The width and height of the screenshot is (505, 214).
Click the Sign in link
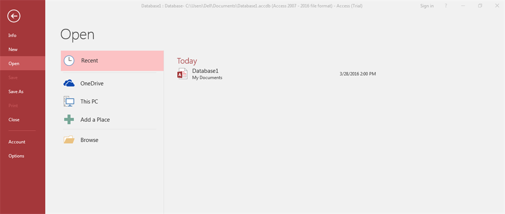pos(427,6)
